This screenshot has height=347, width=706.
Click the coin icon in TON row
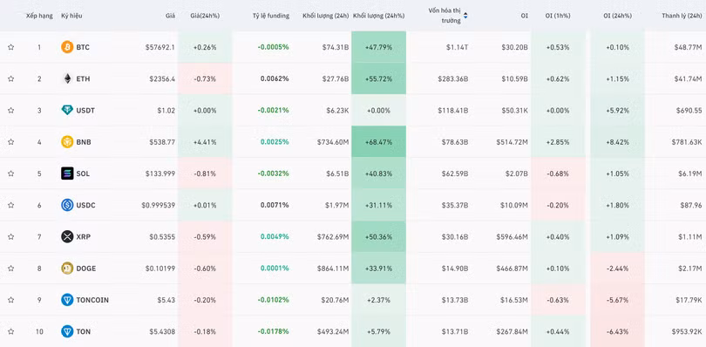[x=67, y=331]
